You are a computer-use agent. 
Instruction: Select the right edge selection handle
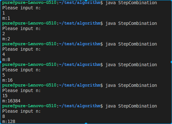171,62
